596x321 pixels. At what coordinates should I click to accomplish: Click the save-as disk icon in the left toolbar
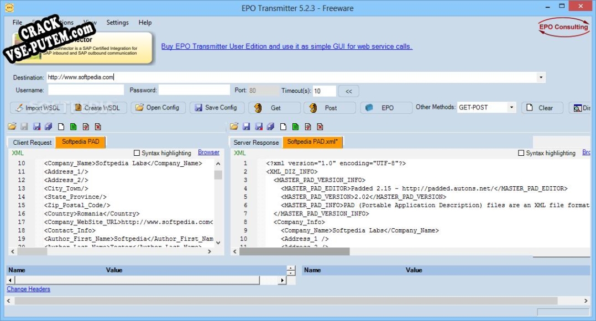[36, 127]
